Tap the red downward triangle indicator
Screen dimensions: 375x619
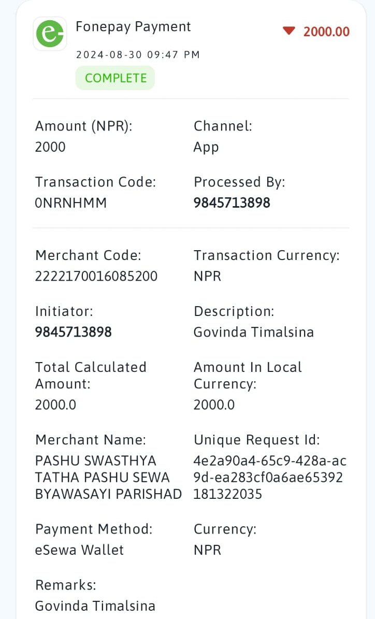[x=289, y=31]
